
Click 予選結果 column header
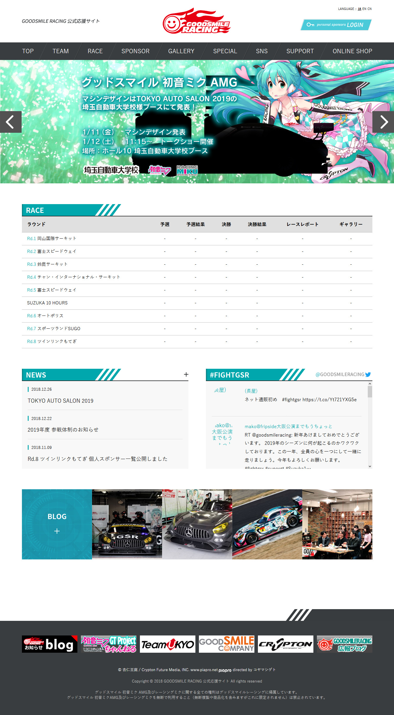tap(196, 224)
